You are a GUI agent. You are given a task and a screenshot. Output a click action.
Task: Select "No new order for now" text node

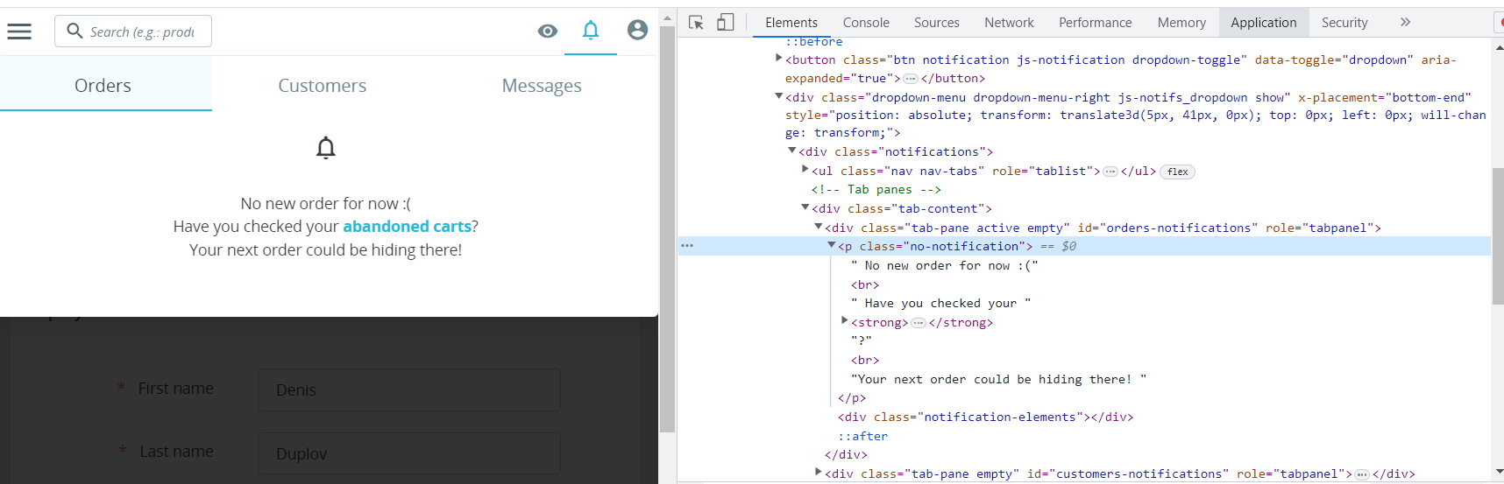[945, 265]
